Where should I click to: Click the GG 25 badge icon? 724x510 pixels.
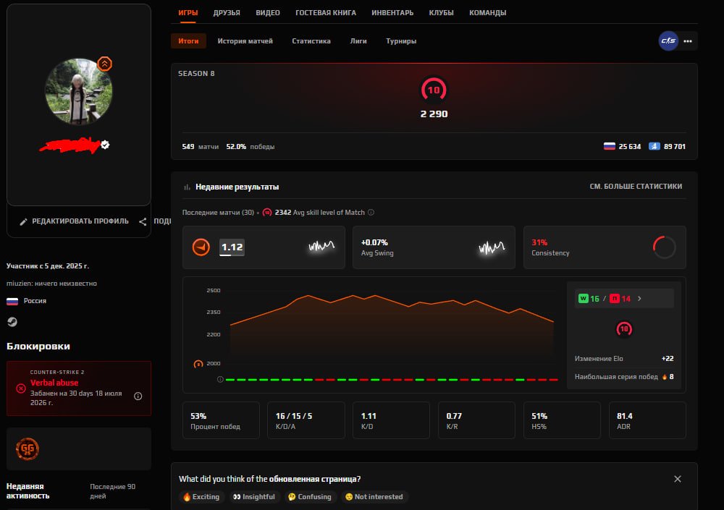tap(28, 449)
